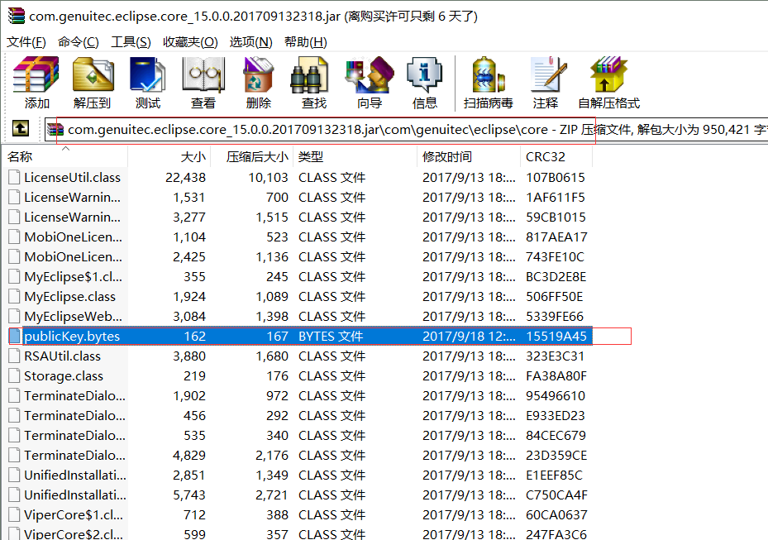Click compressed size value 10,103
The image size is (768, 540).
[x=269, y=178]
